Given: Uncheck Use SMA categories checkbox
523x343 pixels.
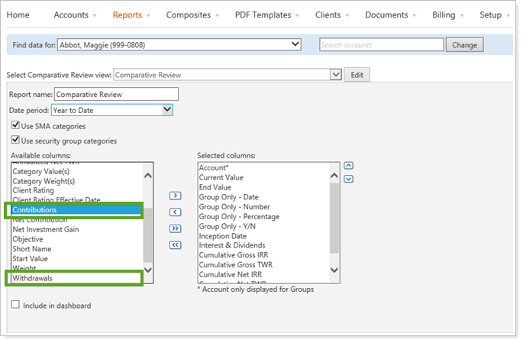Looking at the screenshot, I should [15, 126].
